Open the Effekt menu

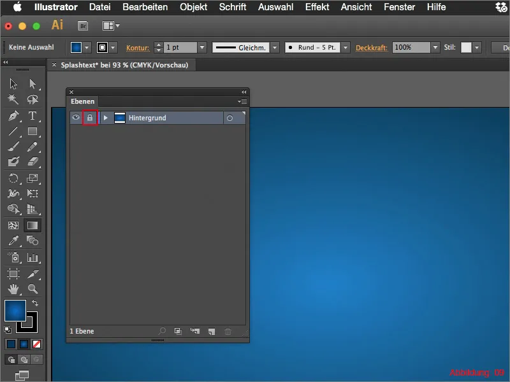click(x=317, y=7)
